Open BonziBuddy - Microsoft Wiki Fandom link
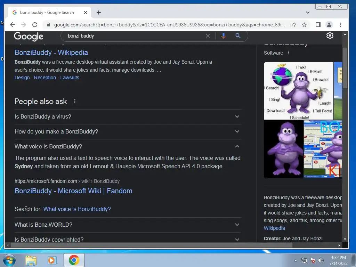The width and height of the screenshot is (356, 267). point(73,191)
